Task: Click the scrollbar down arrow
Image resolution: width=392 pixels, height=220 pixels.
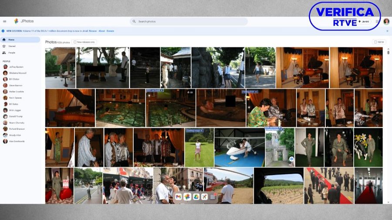Action: click(388, 202)
